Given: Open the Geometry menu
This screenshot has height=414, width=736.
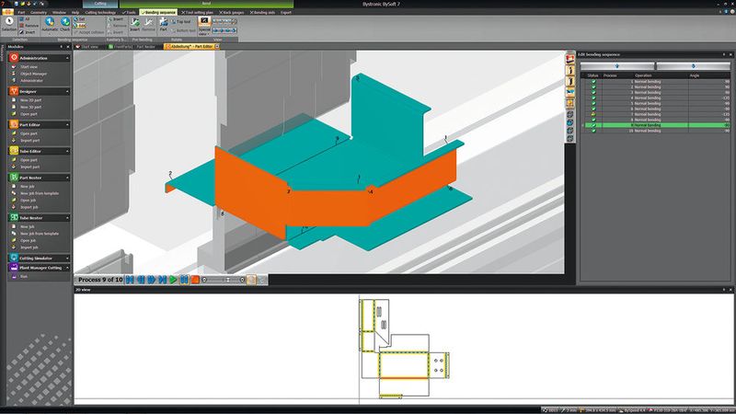Looking at the screenshot, I should click(x=39, y=10).
